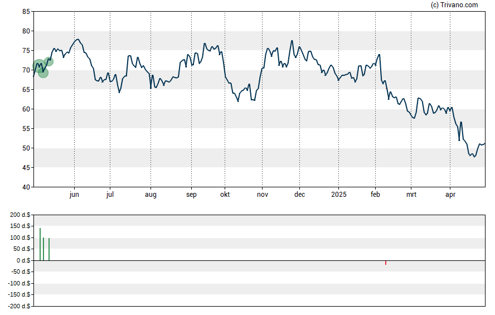This screenshot has height=315, width=495.
Task: Click the tallest green bar in the lower chart
Action: tap(40, 244)
